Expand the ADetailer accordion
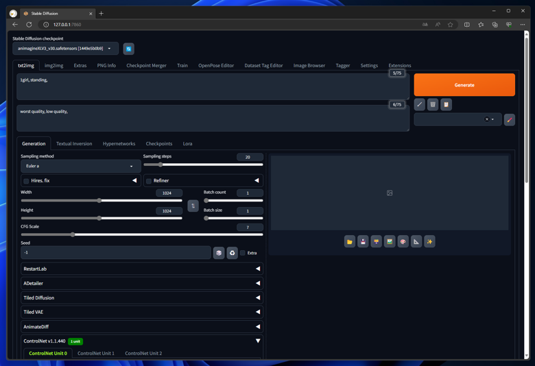The height and width of the screenshot is (366, 535). pos(141,283)
